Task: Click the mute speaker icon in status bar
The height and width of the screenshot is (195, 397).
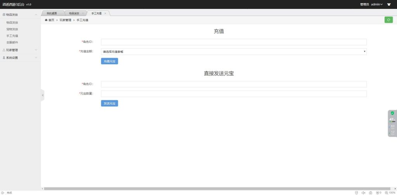Action: [363, 193]
